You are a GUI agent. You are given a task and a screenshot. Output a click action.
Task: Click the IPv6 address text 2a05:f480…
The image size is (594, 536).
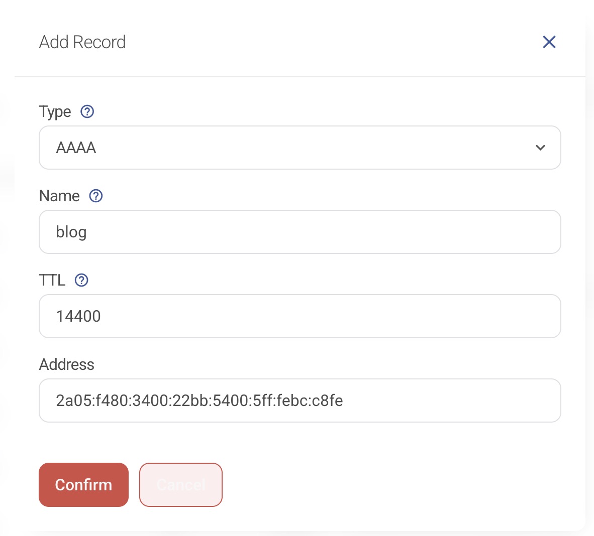pyautogui.click(x=200, y=400)
